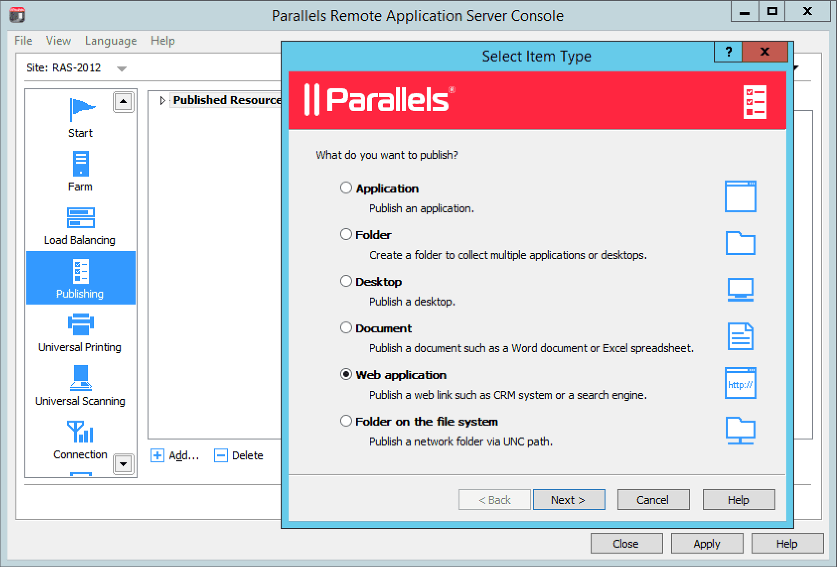Click the Folder icon in dialog

[x=740, y=243]
